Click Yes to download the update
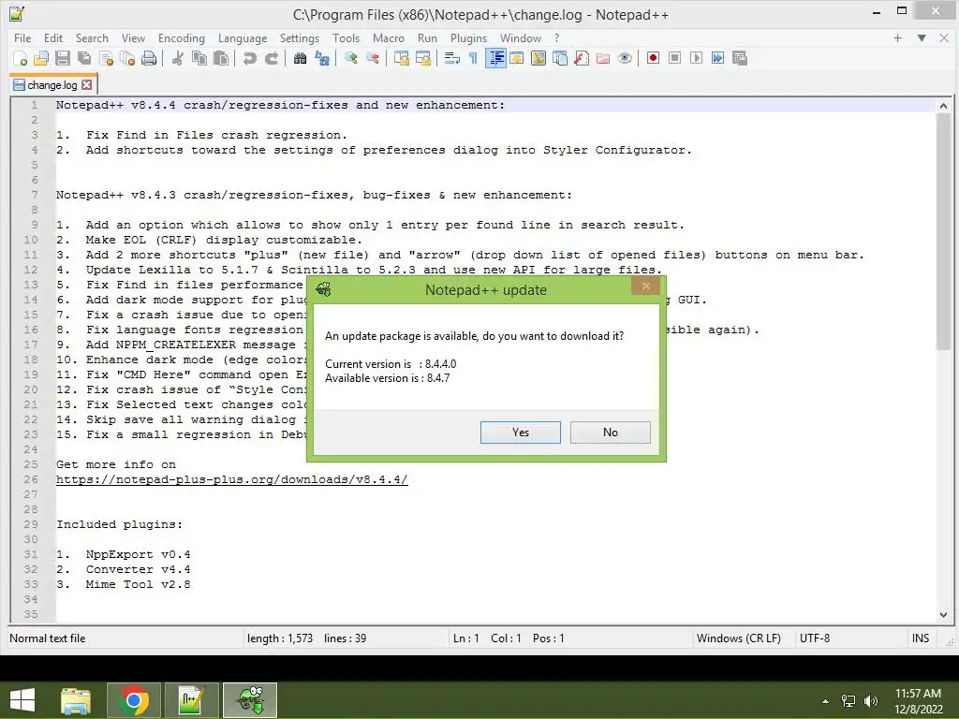This screenshot has width=959, height=719. 521,433
